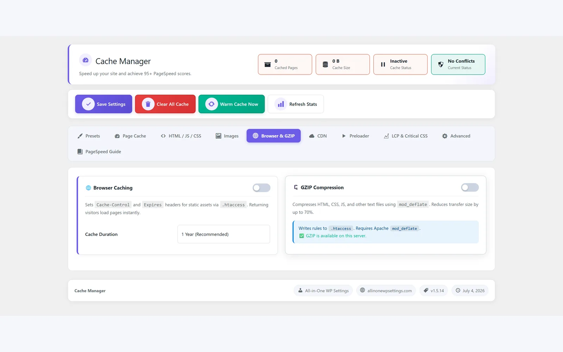Click the play icon beside Preloader

pos(344,136)
